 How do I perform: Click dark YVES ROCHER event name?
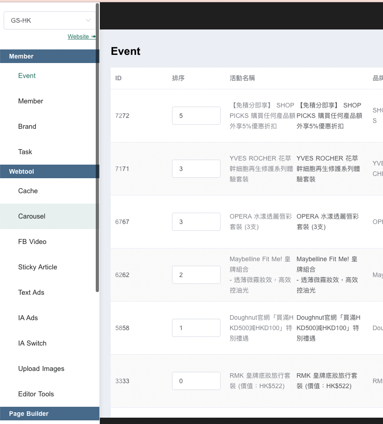tap(329, 169)
